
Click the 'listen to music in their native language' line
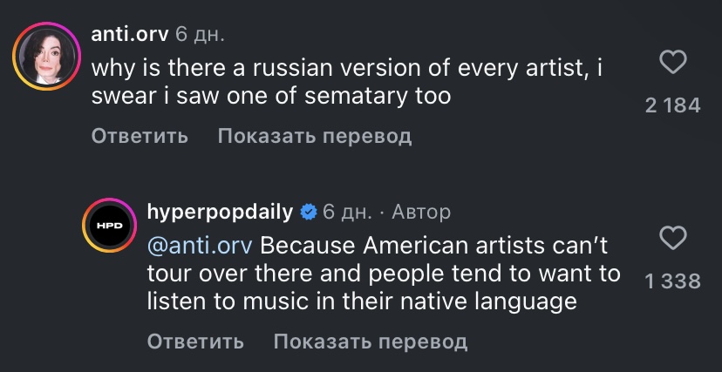[x=361, y=301]
